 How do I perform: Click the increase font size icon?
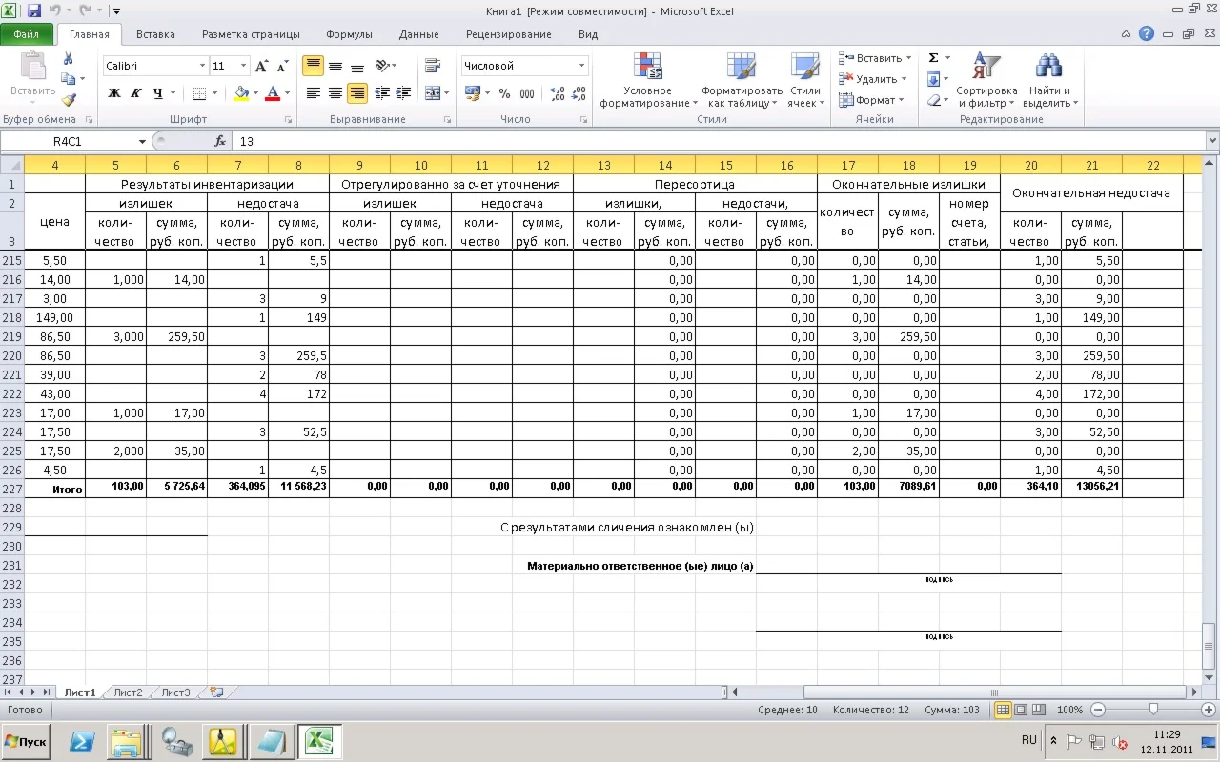coord(262,66)
